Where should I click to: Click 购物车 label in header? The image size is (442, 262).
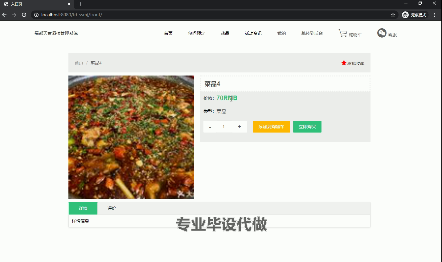(x=355, y=35)
